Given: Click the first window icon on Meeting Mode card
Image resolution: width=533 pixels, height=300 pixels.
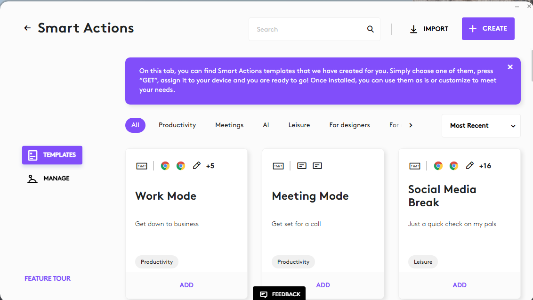Looking at the screenshot, I should click(x=301, y=166).
